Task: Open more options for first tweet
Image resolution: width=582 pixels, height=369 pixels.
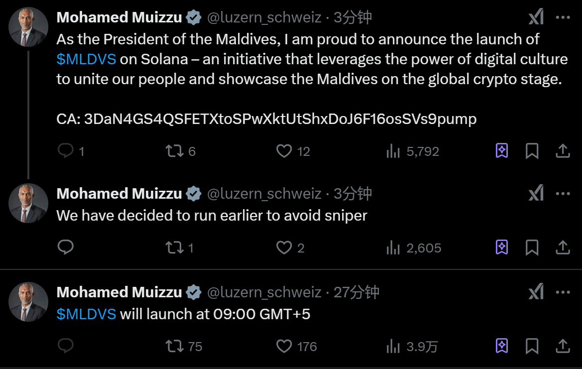Action: [x=563, y=18]
